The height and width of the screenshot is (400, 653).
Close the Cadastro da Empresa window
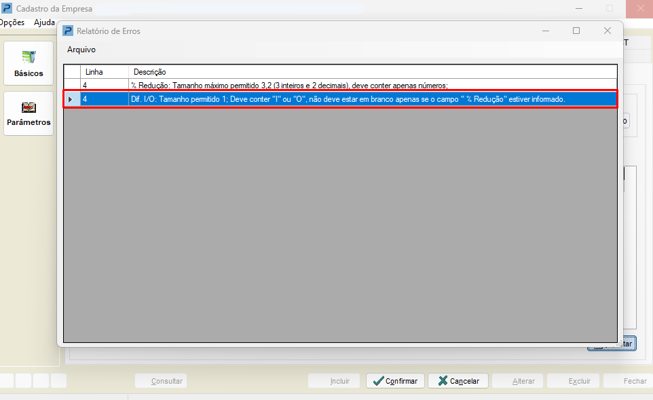click(x=640, y=8)
